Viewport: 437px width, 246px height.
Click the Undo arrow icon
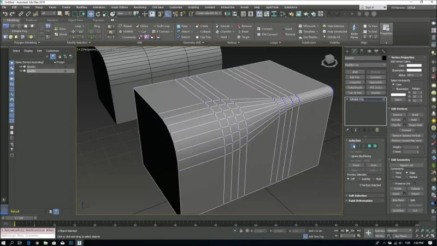(4, 14)
